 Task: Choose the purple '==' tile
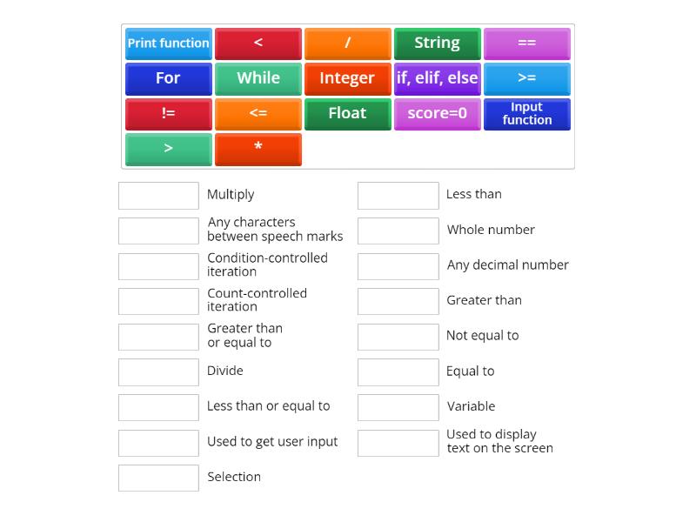526,43
